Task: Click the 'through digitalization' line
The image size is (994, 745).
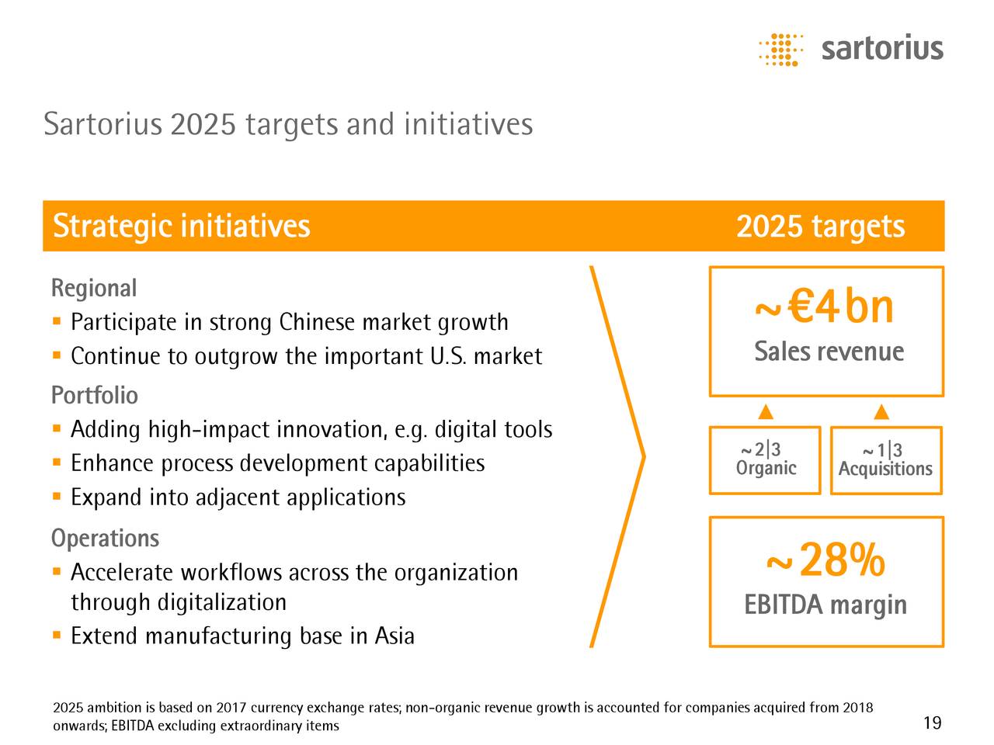Action: pos(179,602)
